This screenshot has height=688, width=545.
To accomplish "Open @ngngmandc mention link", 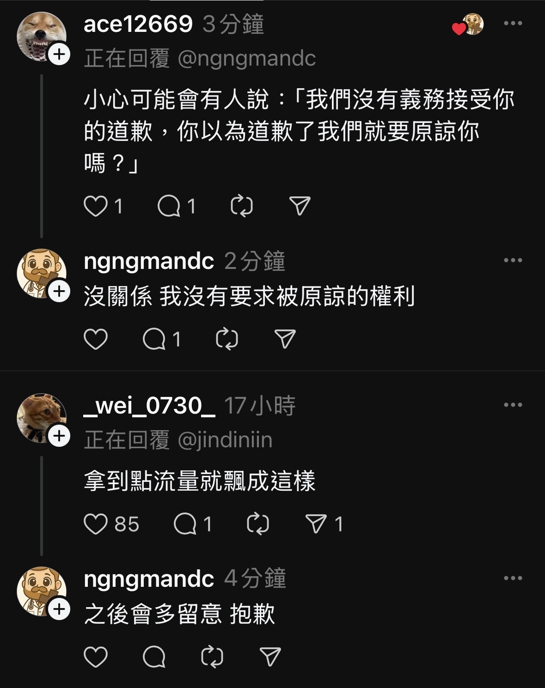I will [246, 59].
